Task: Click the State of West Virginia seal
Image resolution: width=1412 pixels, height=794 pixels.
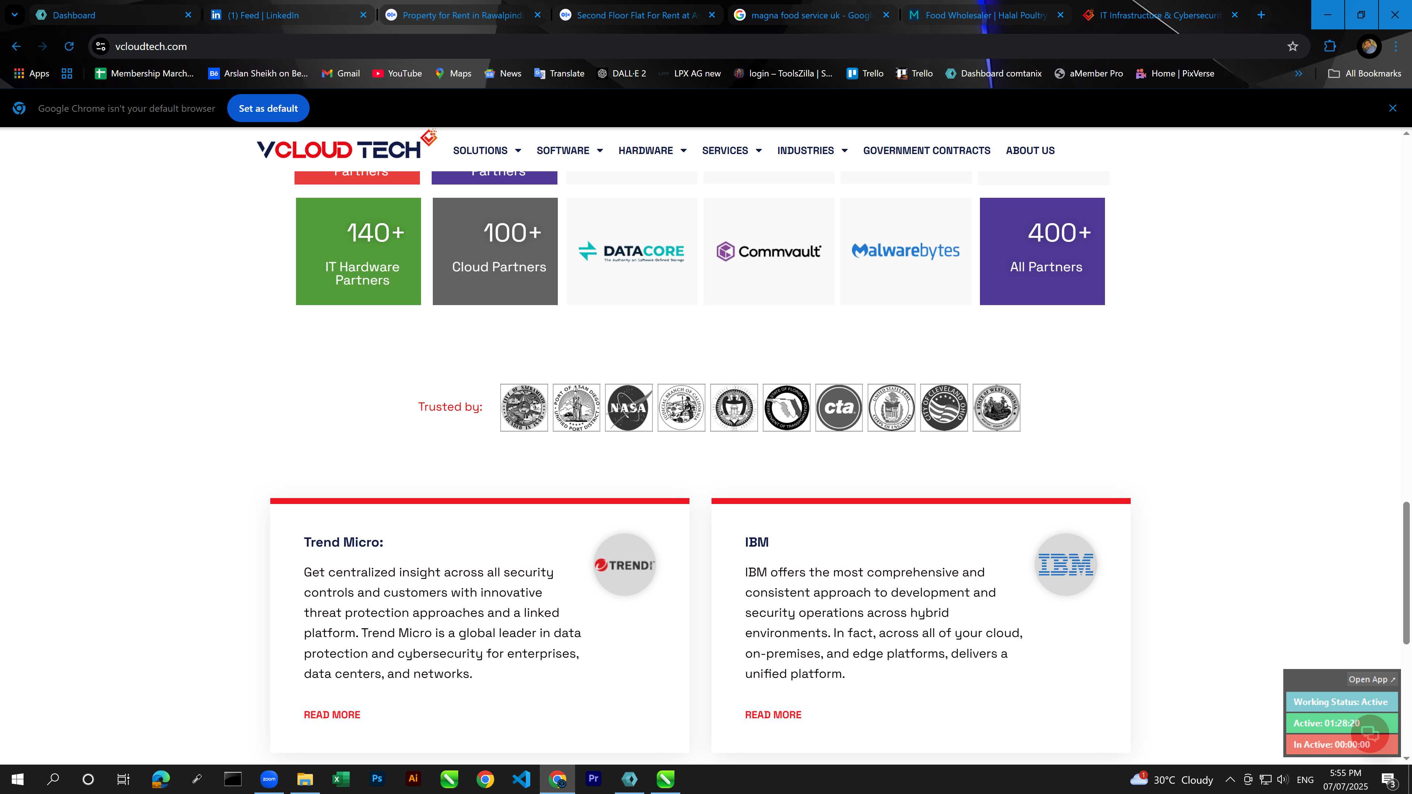Action: pyautogui.click(x=996, y=408)
